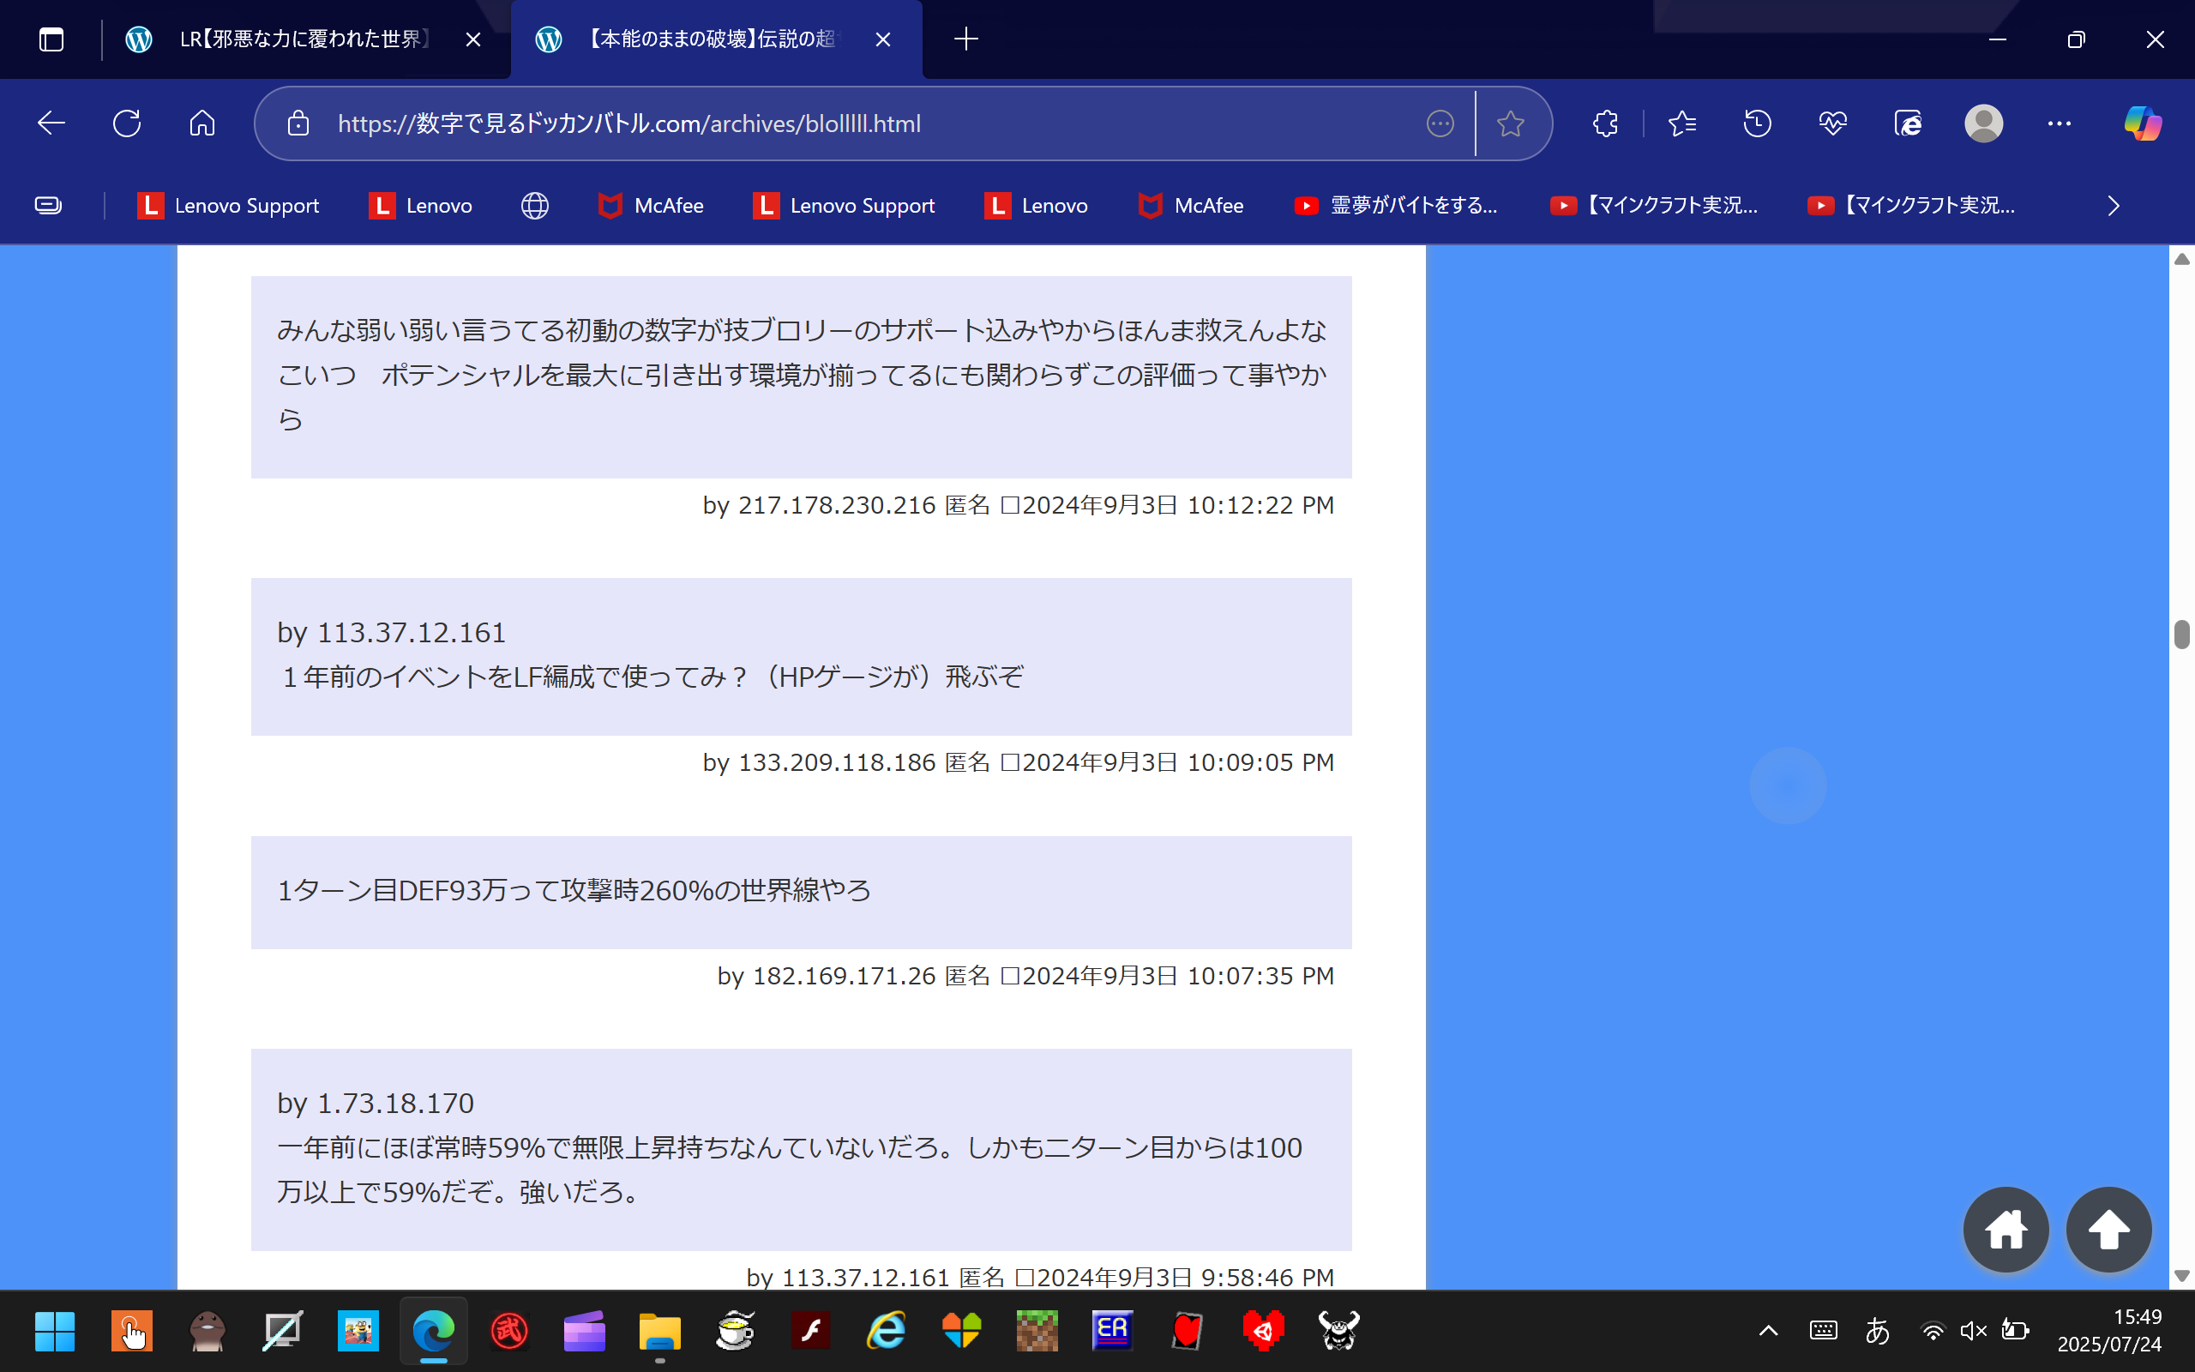Open the File Explorer taskbar icon
Screen dimensions: 2195x1372
pyautogui.click(x=659, y=1331)
